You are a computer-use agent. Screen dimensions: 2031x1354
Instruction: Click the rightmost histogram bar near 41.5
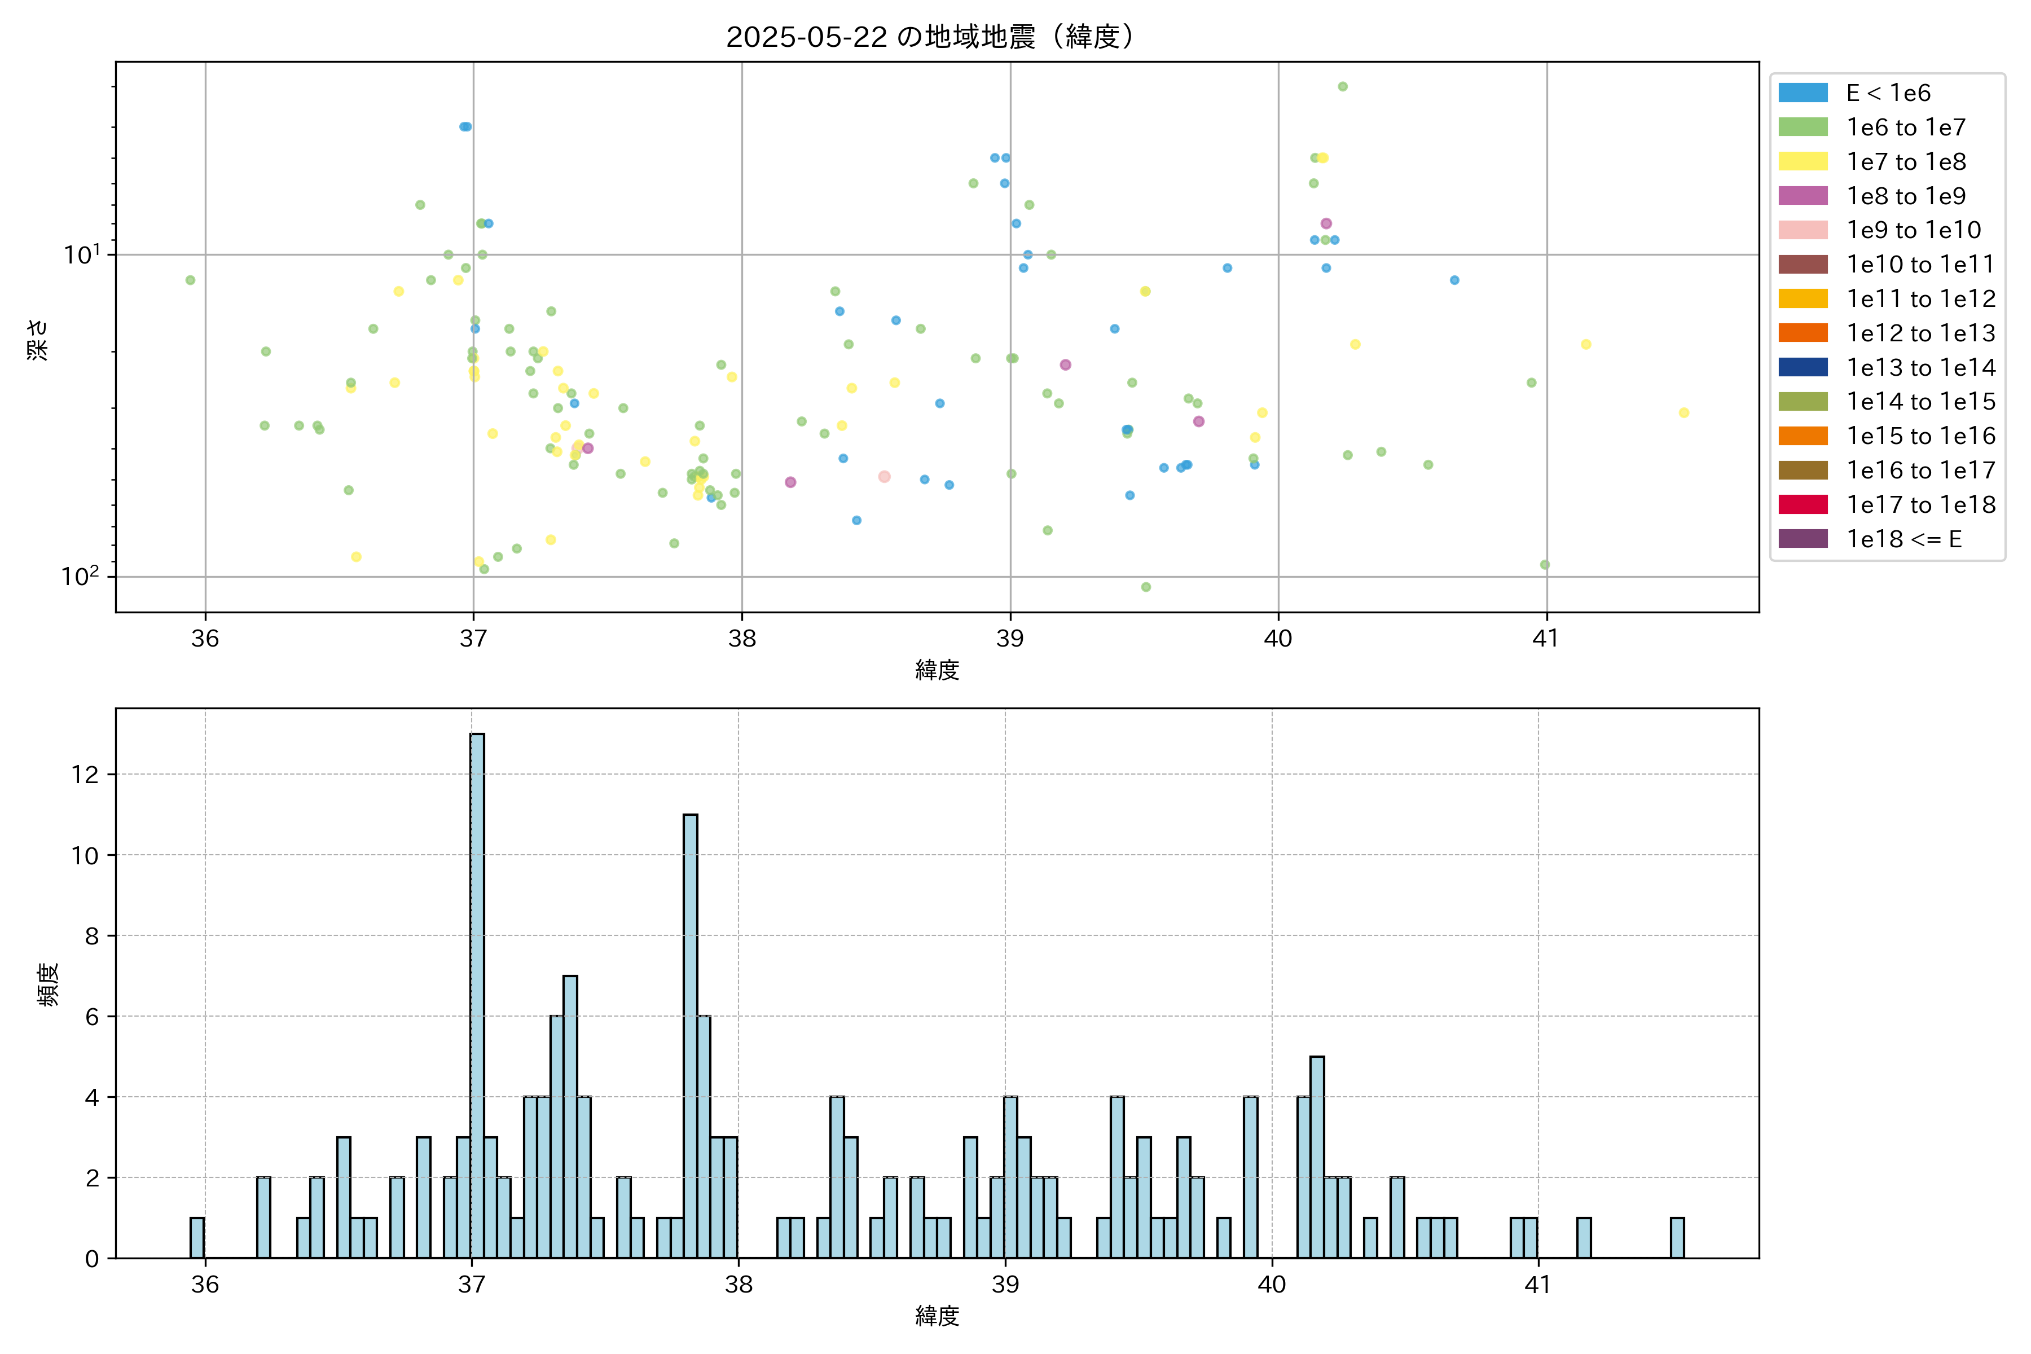[x=1677, y=1237]
